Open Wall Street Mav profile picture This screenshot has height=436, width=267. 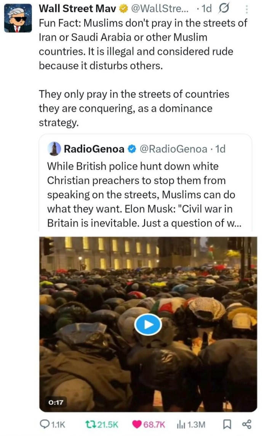(x=18, y=18)
